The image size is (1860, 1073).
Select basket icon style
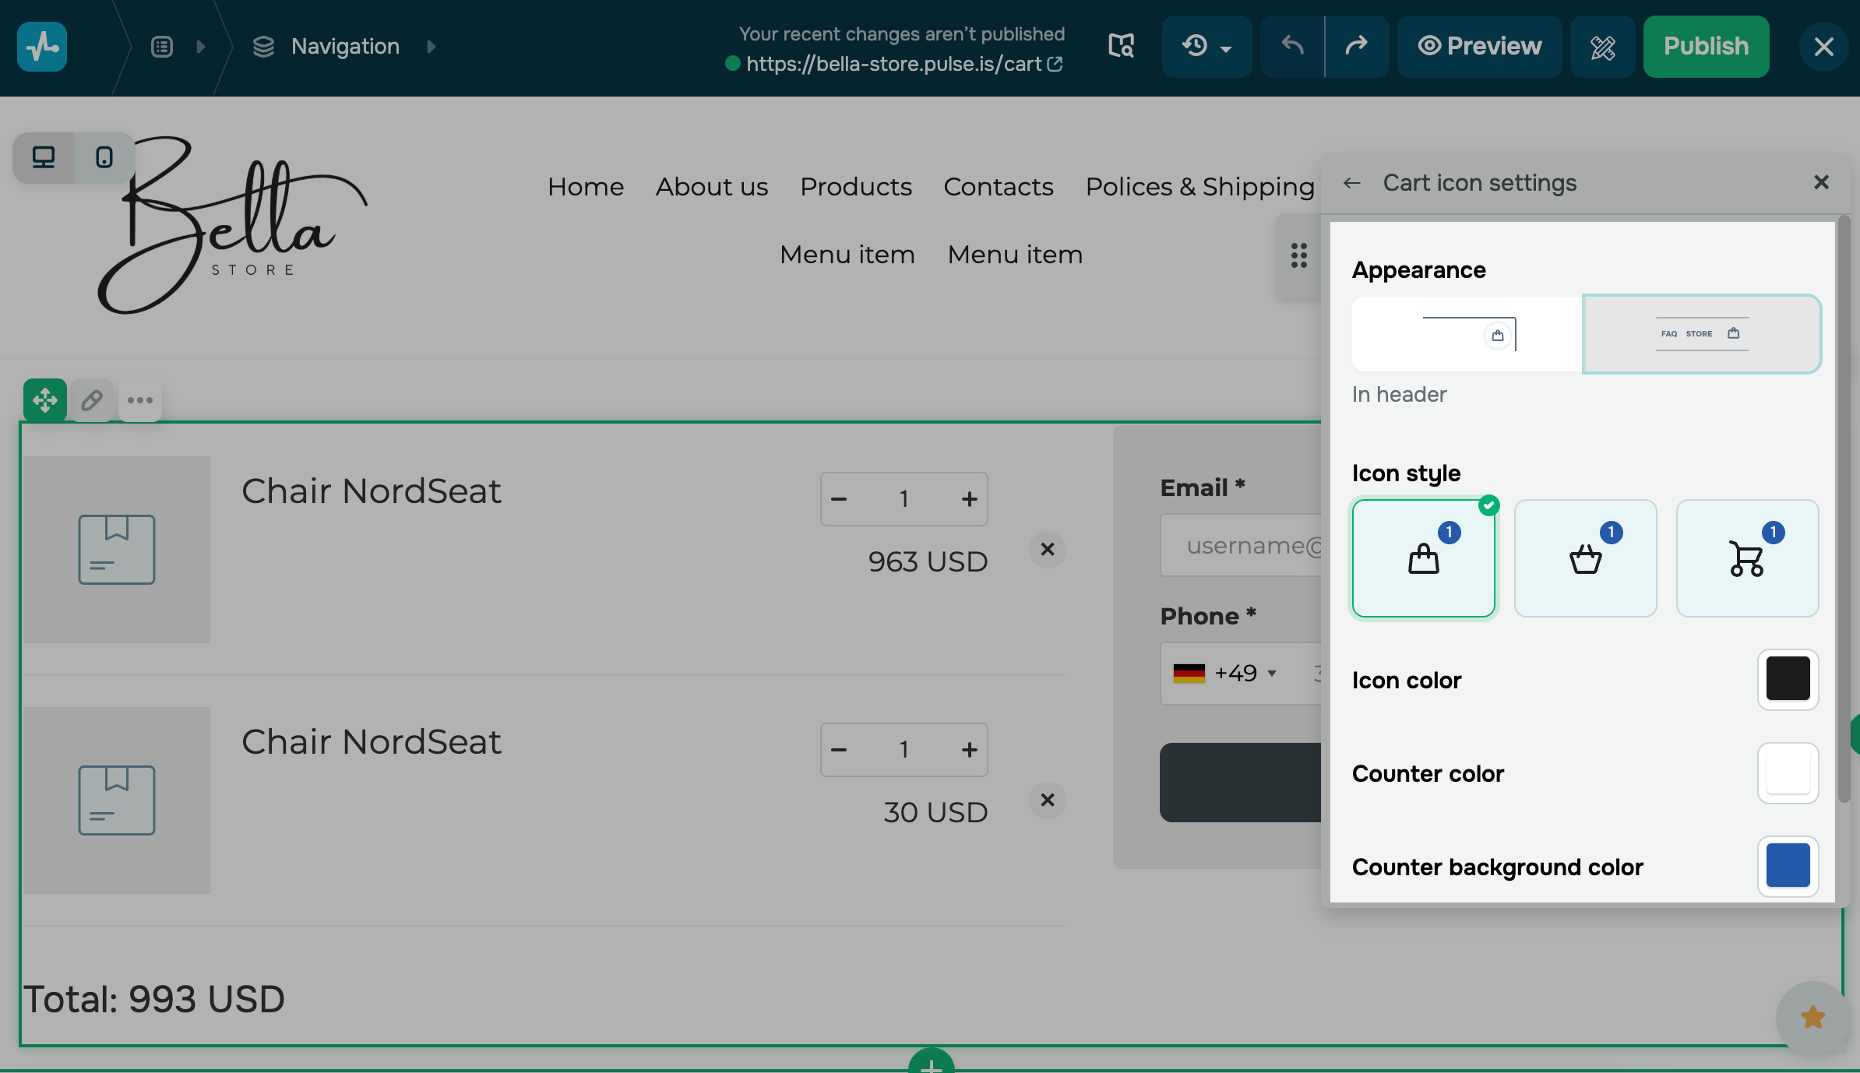(1585, 558)
